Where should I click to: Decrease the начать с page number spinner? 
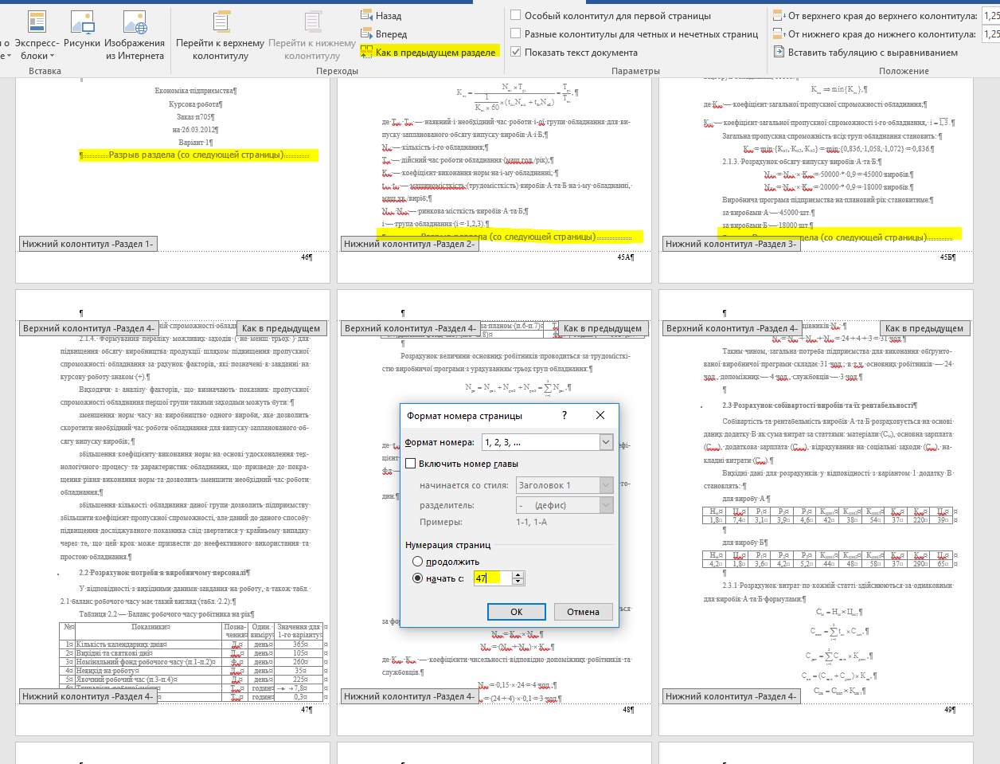(x=518, y=582)
